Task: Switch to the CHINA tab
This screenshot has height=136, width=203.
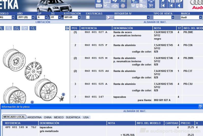Action: [x=48, y=117]
